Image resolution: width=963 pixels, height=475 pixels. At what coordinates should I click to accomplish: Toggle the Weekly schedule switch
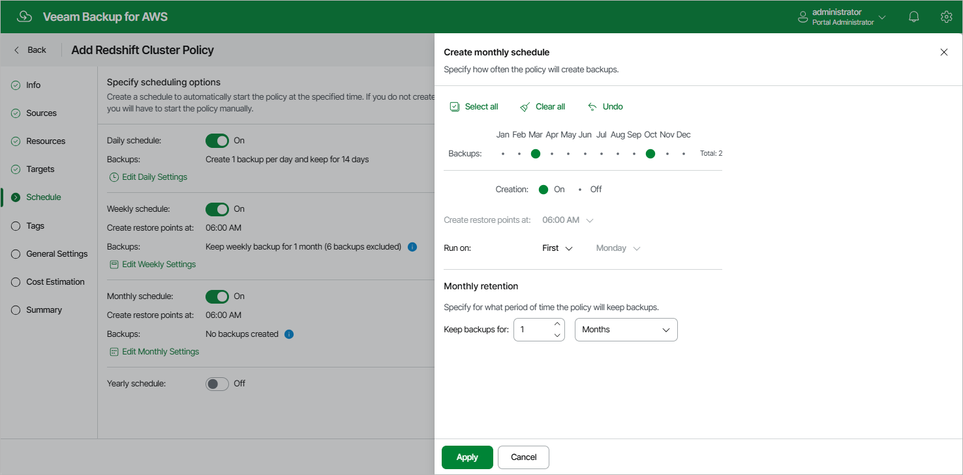[217, 209]
